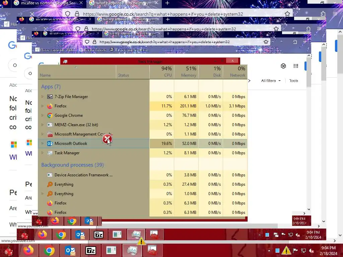
Task: Click Action Center flag in bottom-most tray
Action: [x=295, y=251]
